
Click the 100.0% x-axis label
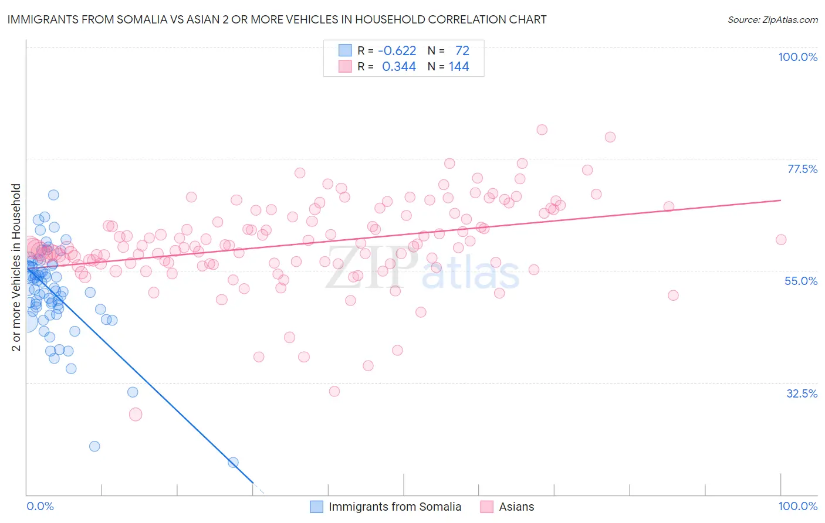798,506
